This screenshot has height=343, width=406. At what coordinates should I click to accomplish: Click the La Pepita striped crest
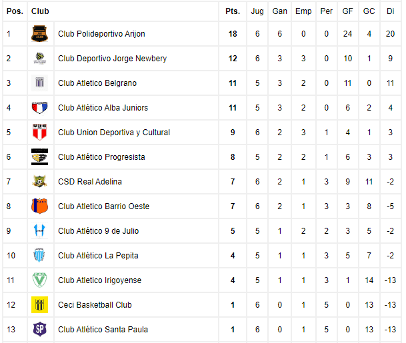(x=39, y=255)
